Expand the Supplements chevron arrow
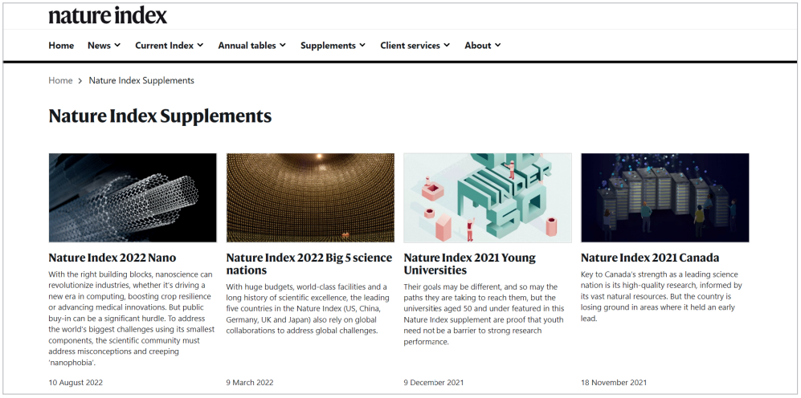The width and height of the screenshot is (801, 398). pyautogui.click(x=362, y=45)
